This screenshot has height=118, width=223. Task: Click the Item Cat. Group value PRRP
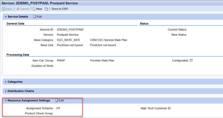click(x=61, y=60)
